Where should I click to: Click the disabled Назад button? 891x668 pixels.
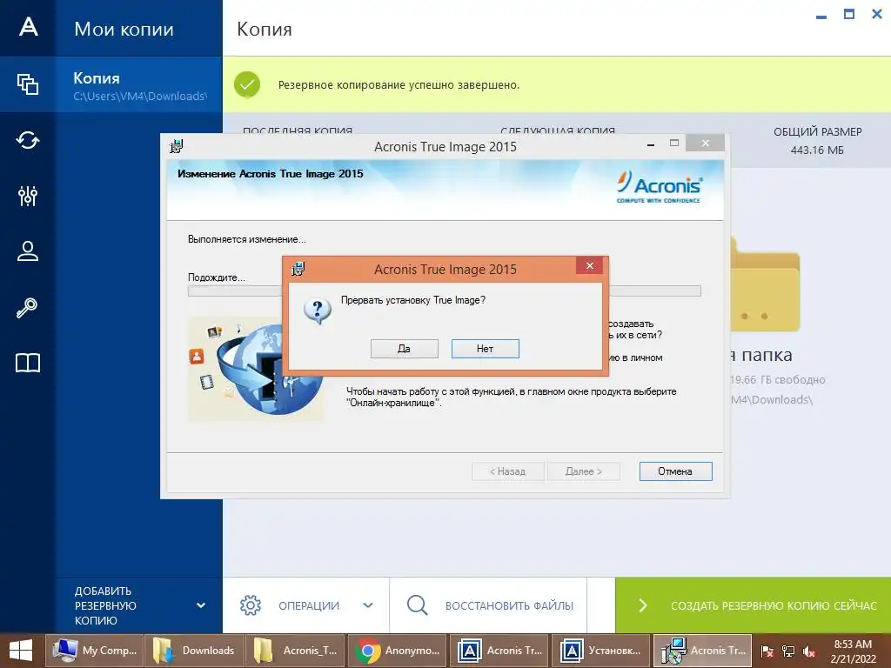tap(507, 471)
